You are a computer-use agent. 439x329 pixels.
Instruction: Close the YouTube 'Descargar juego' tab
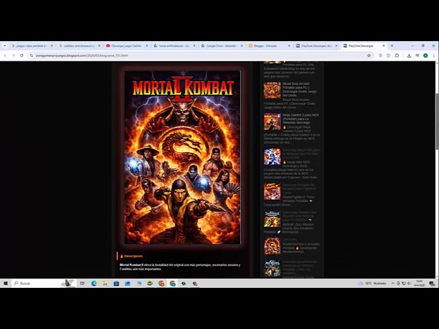(147, 46)
